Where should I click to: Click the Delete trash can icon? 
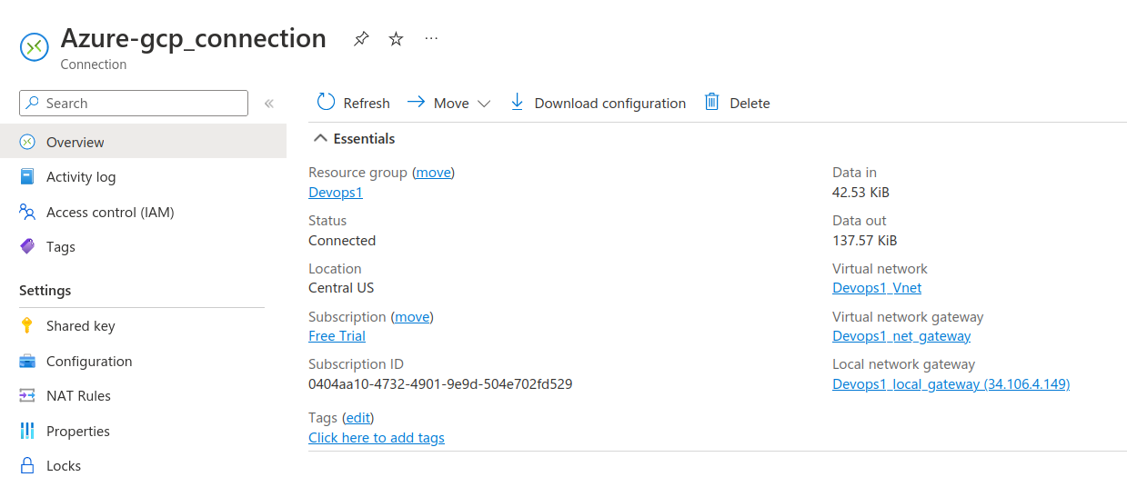[x=712, y=102]
